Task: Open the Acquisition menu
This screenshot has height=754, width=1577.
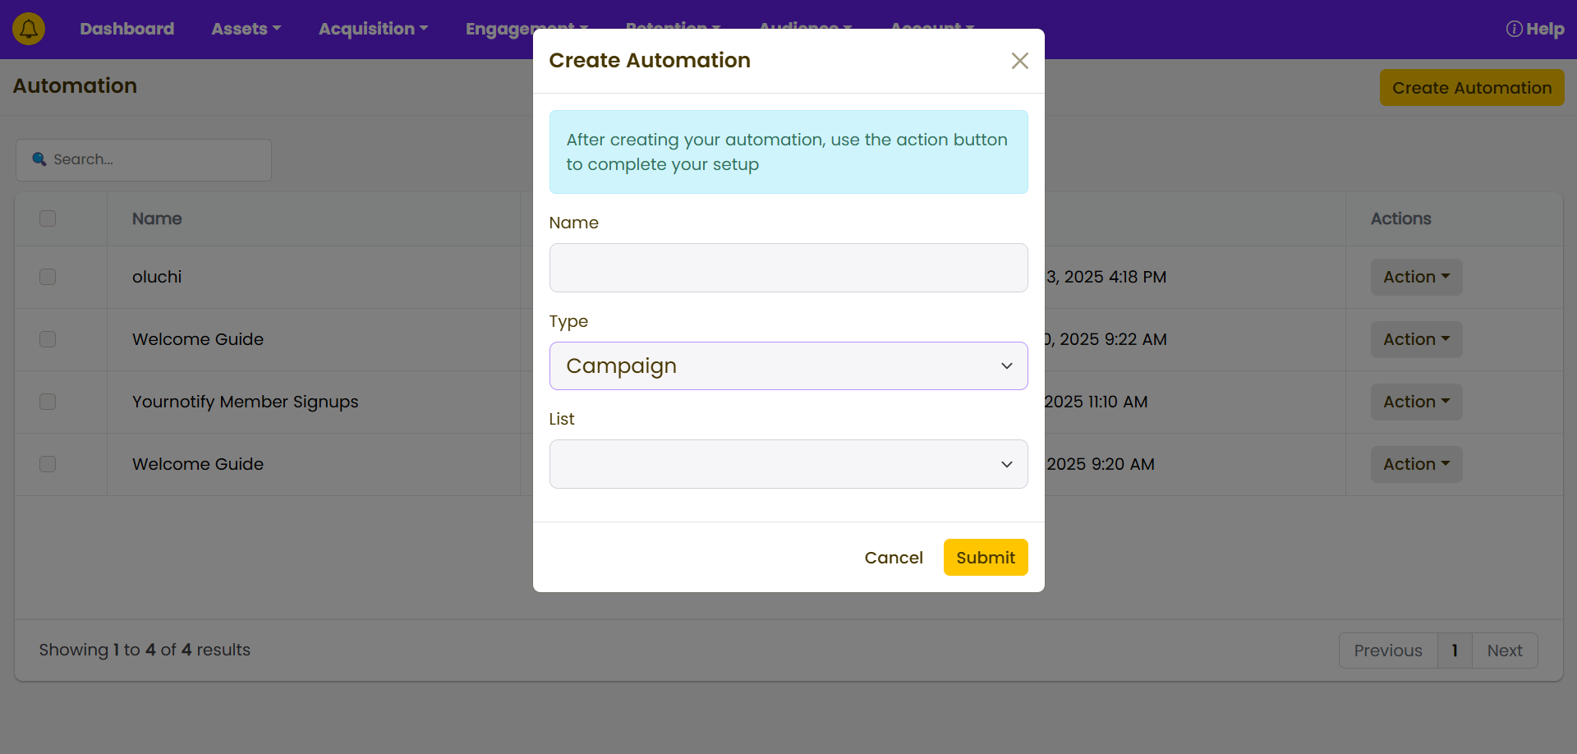Action: (373, 29)
